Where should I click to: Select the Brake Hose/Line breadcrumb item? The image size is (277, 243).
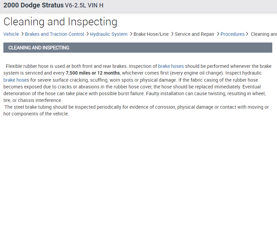(151, 34)
